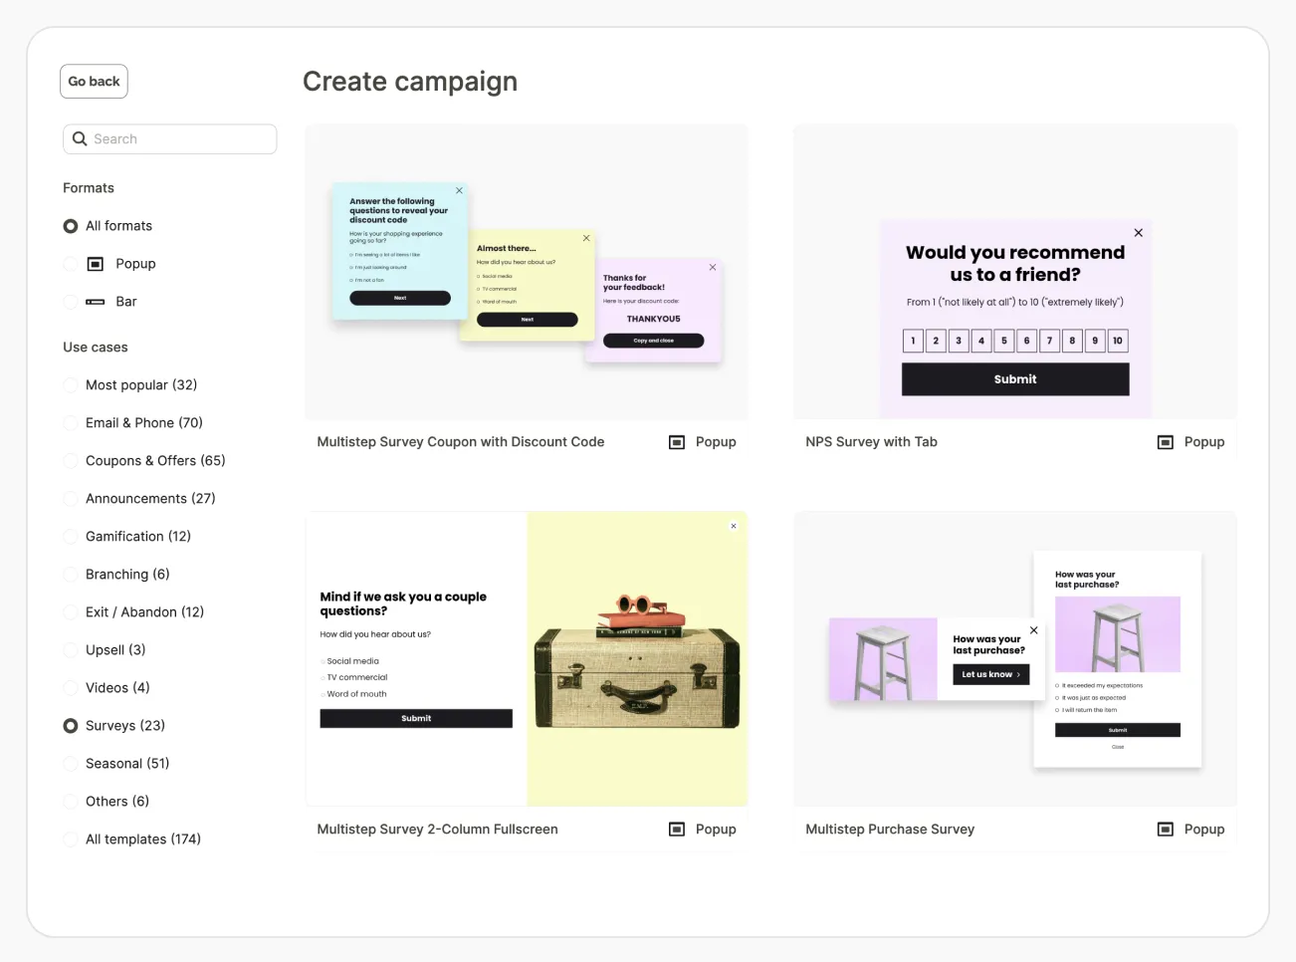
Task: Click NPS score box 1
Action: coord(913,341)
